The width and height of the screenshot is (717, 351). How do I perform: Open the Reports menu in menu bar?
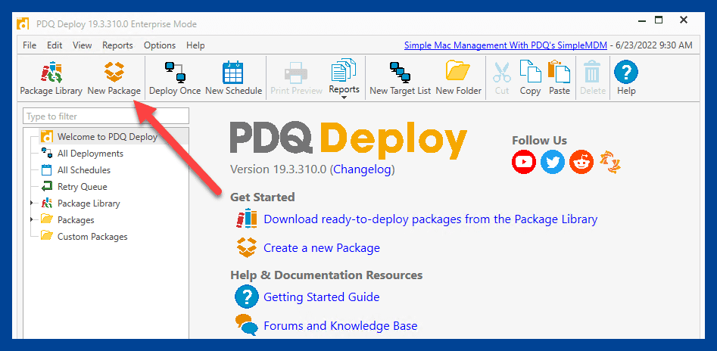(x=117, y=45)
